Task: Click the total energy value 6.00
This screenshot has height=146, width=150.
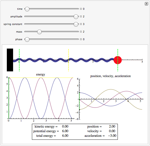Action: point(65,135)
